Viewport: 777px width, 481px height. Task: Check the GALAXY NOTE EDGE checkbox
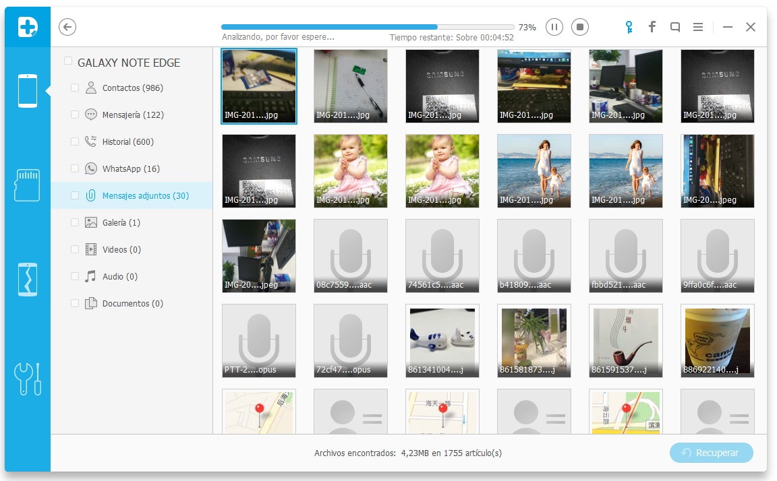[68, 61]
